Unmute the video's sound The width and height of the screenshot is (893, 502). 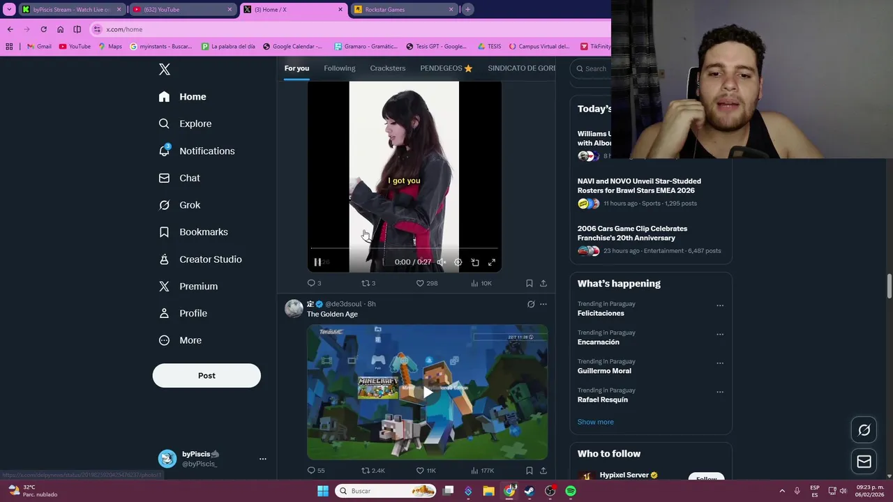(441, 262)
